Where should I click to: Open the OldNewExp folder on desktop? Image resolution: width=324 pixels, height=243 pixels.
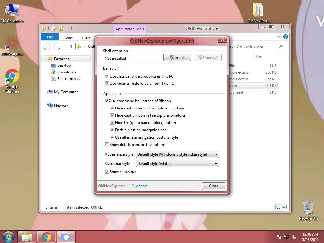259,13
